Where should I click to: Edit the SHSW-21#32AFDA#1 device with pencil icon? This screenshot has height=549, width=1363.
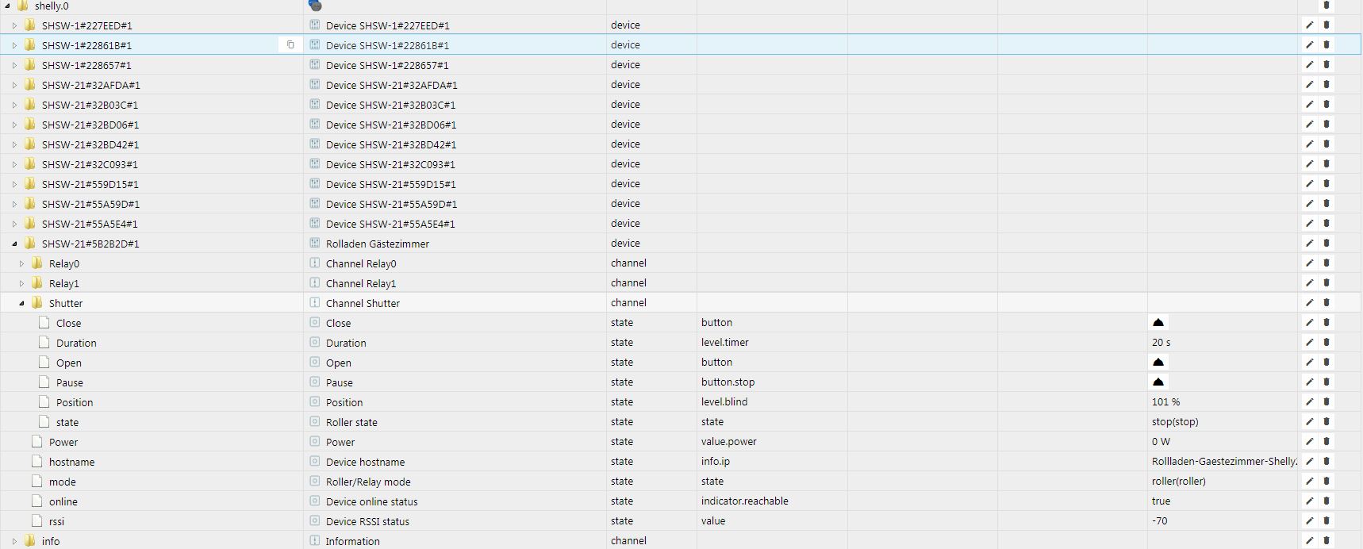[x=1309, y=85]
